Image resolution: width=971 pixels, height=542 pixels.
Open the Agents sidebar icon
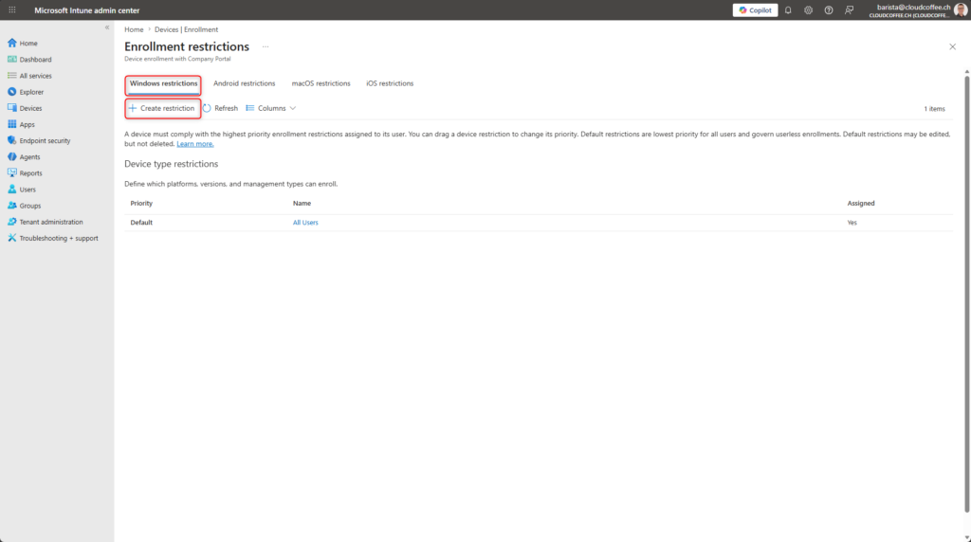[11, 156]
